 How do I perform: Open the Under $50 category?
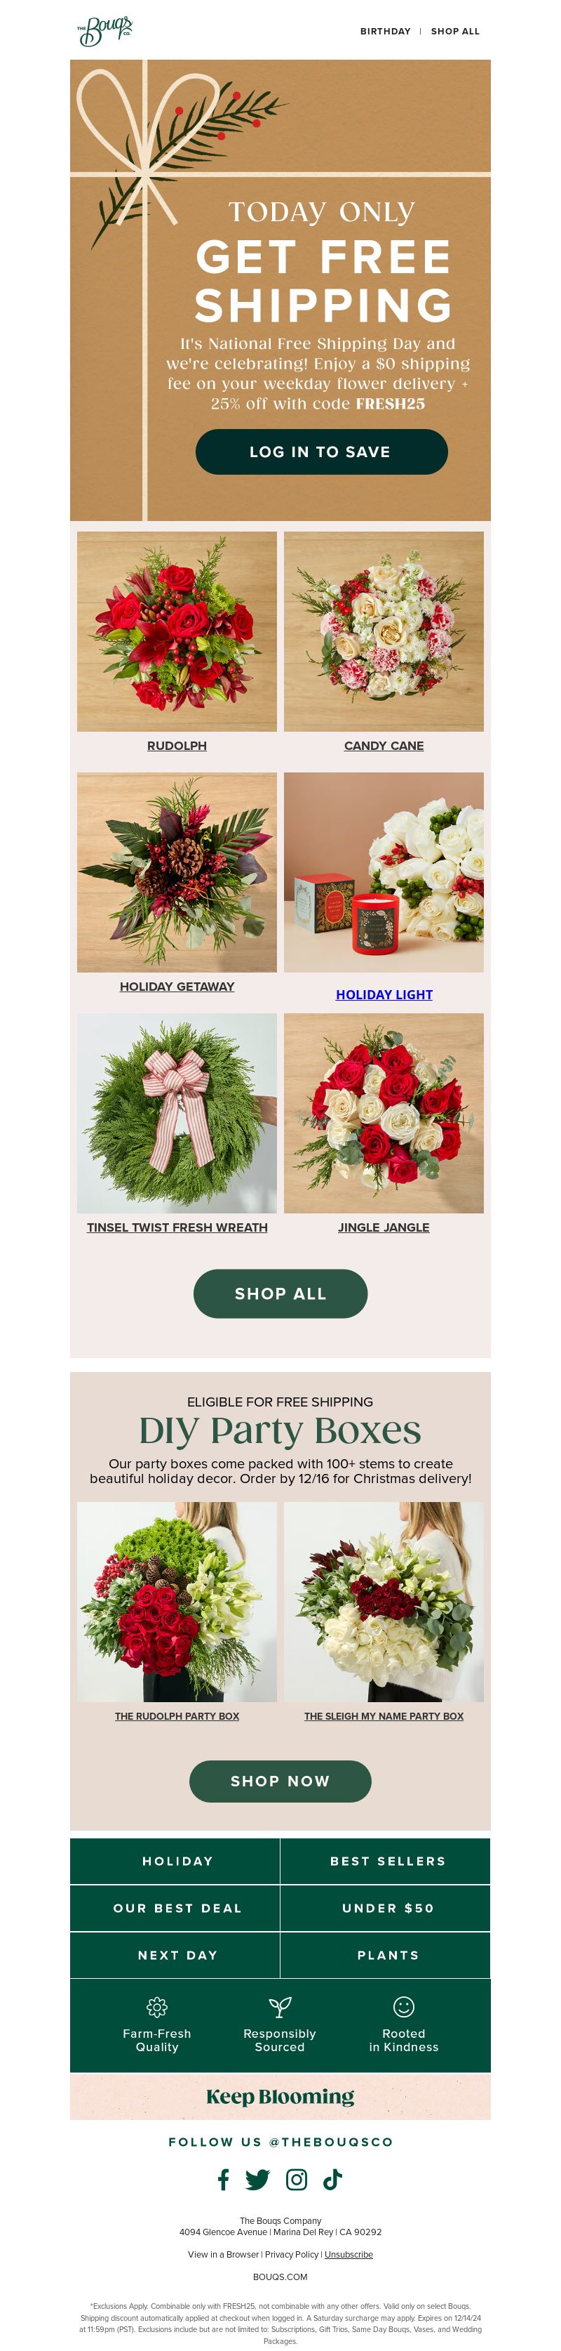pos(386,1907)
